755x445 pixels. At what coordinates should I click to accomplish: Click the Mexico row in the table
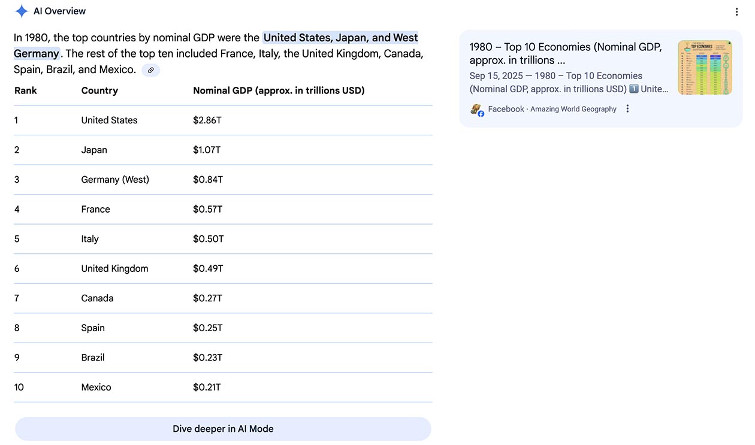click(223, 388)
